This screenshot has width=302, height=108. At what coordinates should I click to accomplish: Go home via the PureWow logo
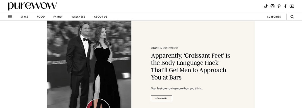(x=32, y=6)
